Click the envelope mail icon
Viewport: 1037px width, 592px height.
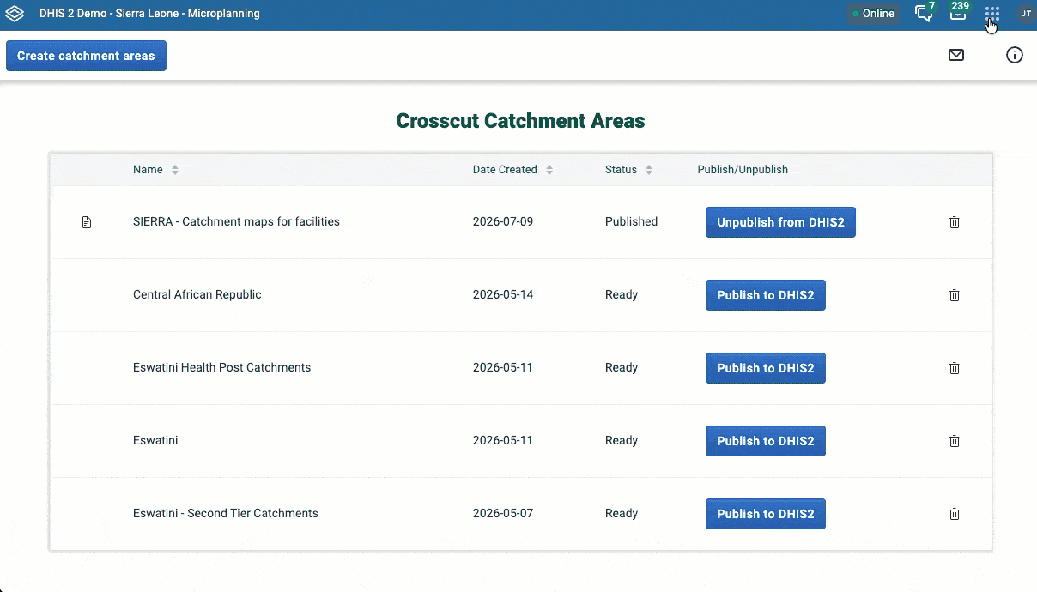click(x=956, y=55)
